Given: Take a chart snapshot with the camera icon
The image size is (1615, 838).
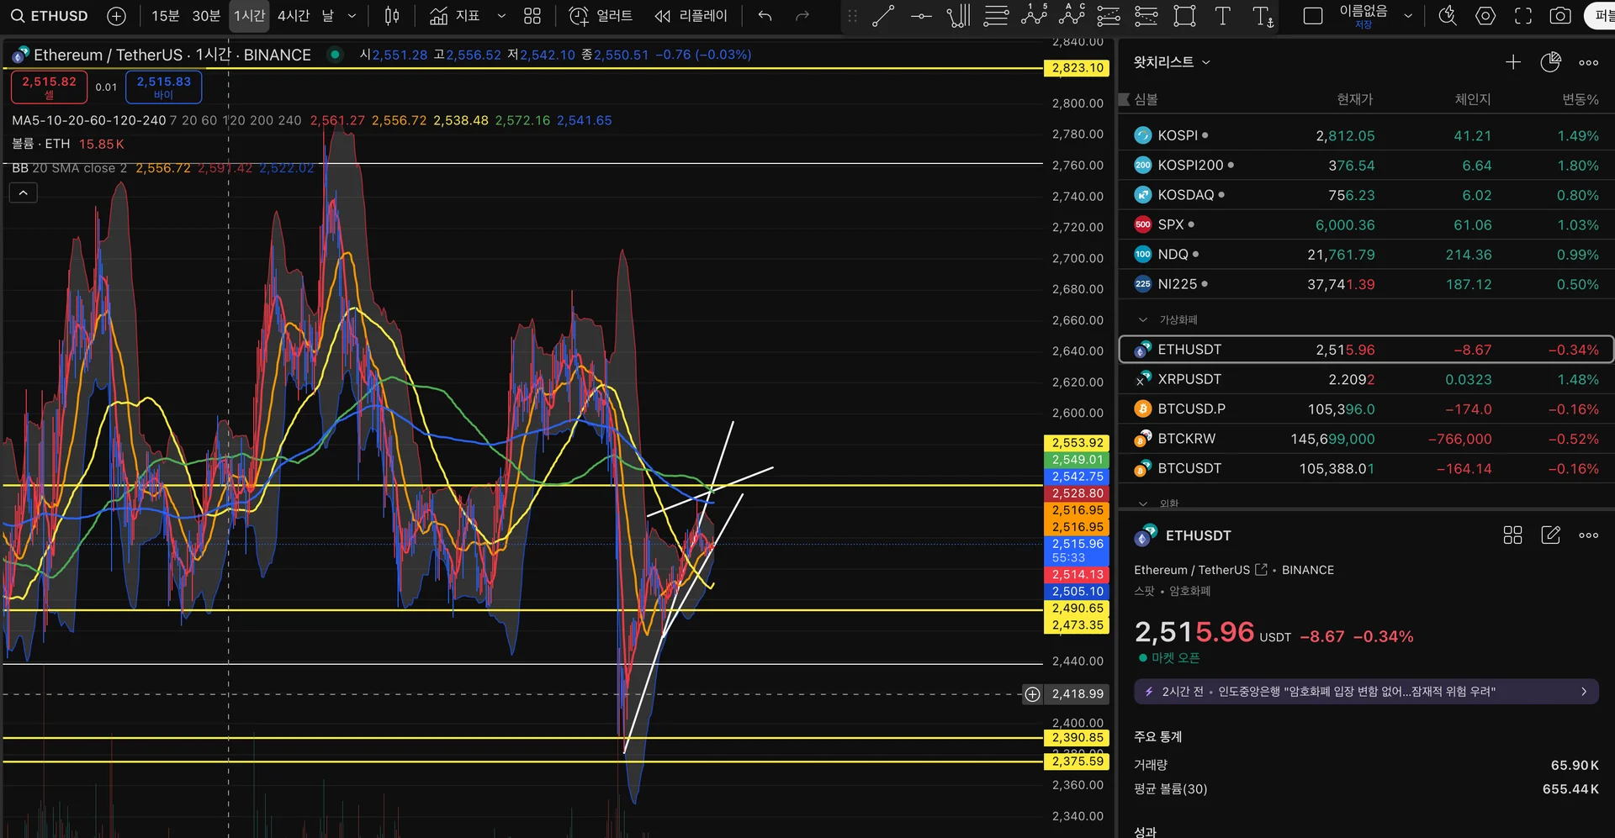Looking at the screenshot, I should pos(1560,16).
